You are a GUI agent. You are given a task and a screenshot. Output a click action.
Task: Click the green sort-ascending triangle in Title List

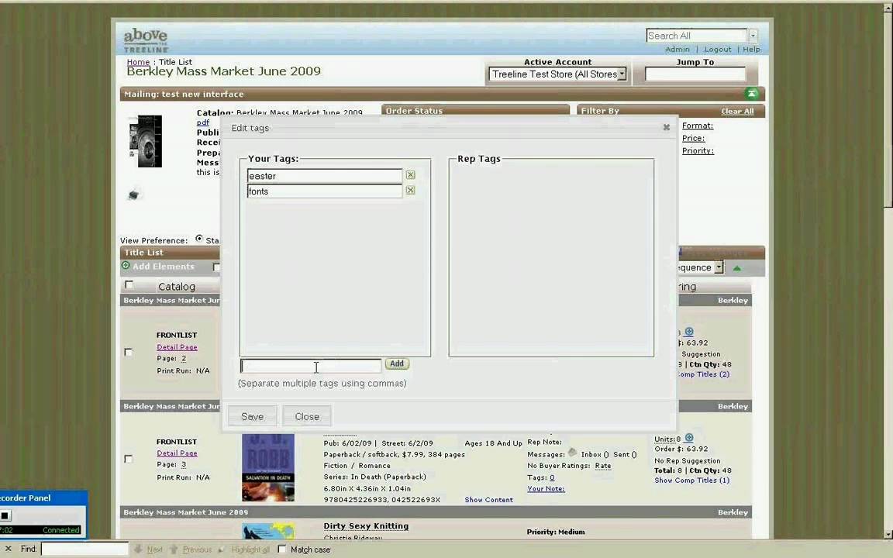[x=737, y=268]
